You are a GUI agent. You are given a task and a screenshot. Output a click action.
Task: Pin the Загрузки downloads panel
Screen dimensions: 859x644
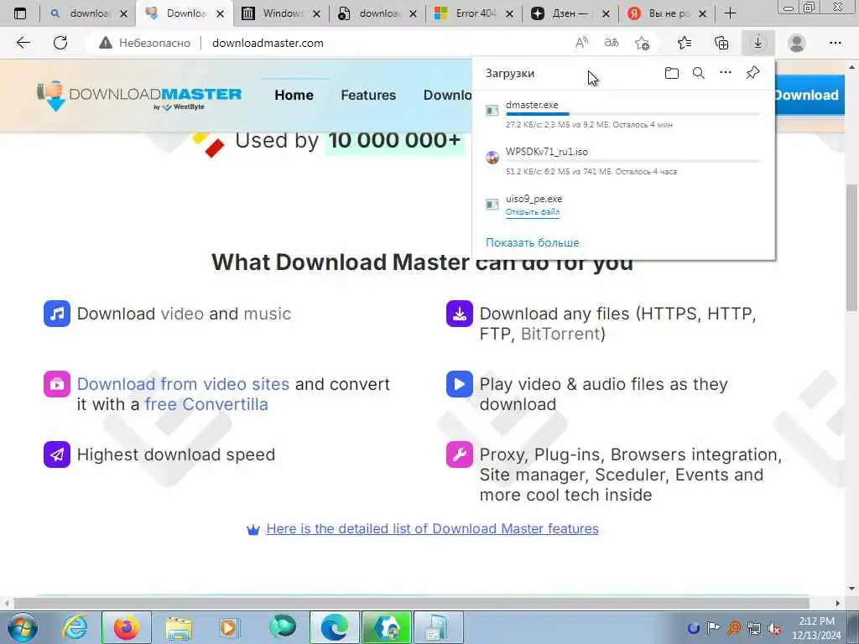pyautogui.click(x=752, y=73)
